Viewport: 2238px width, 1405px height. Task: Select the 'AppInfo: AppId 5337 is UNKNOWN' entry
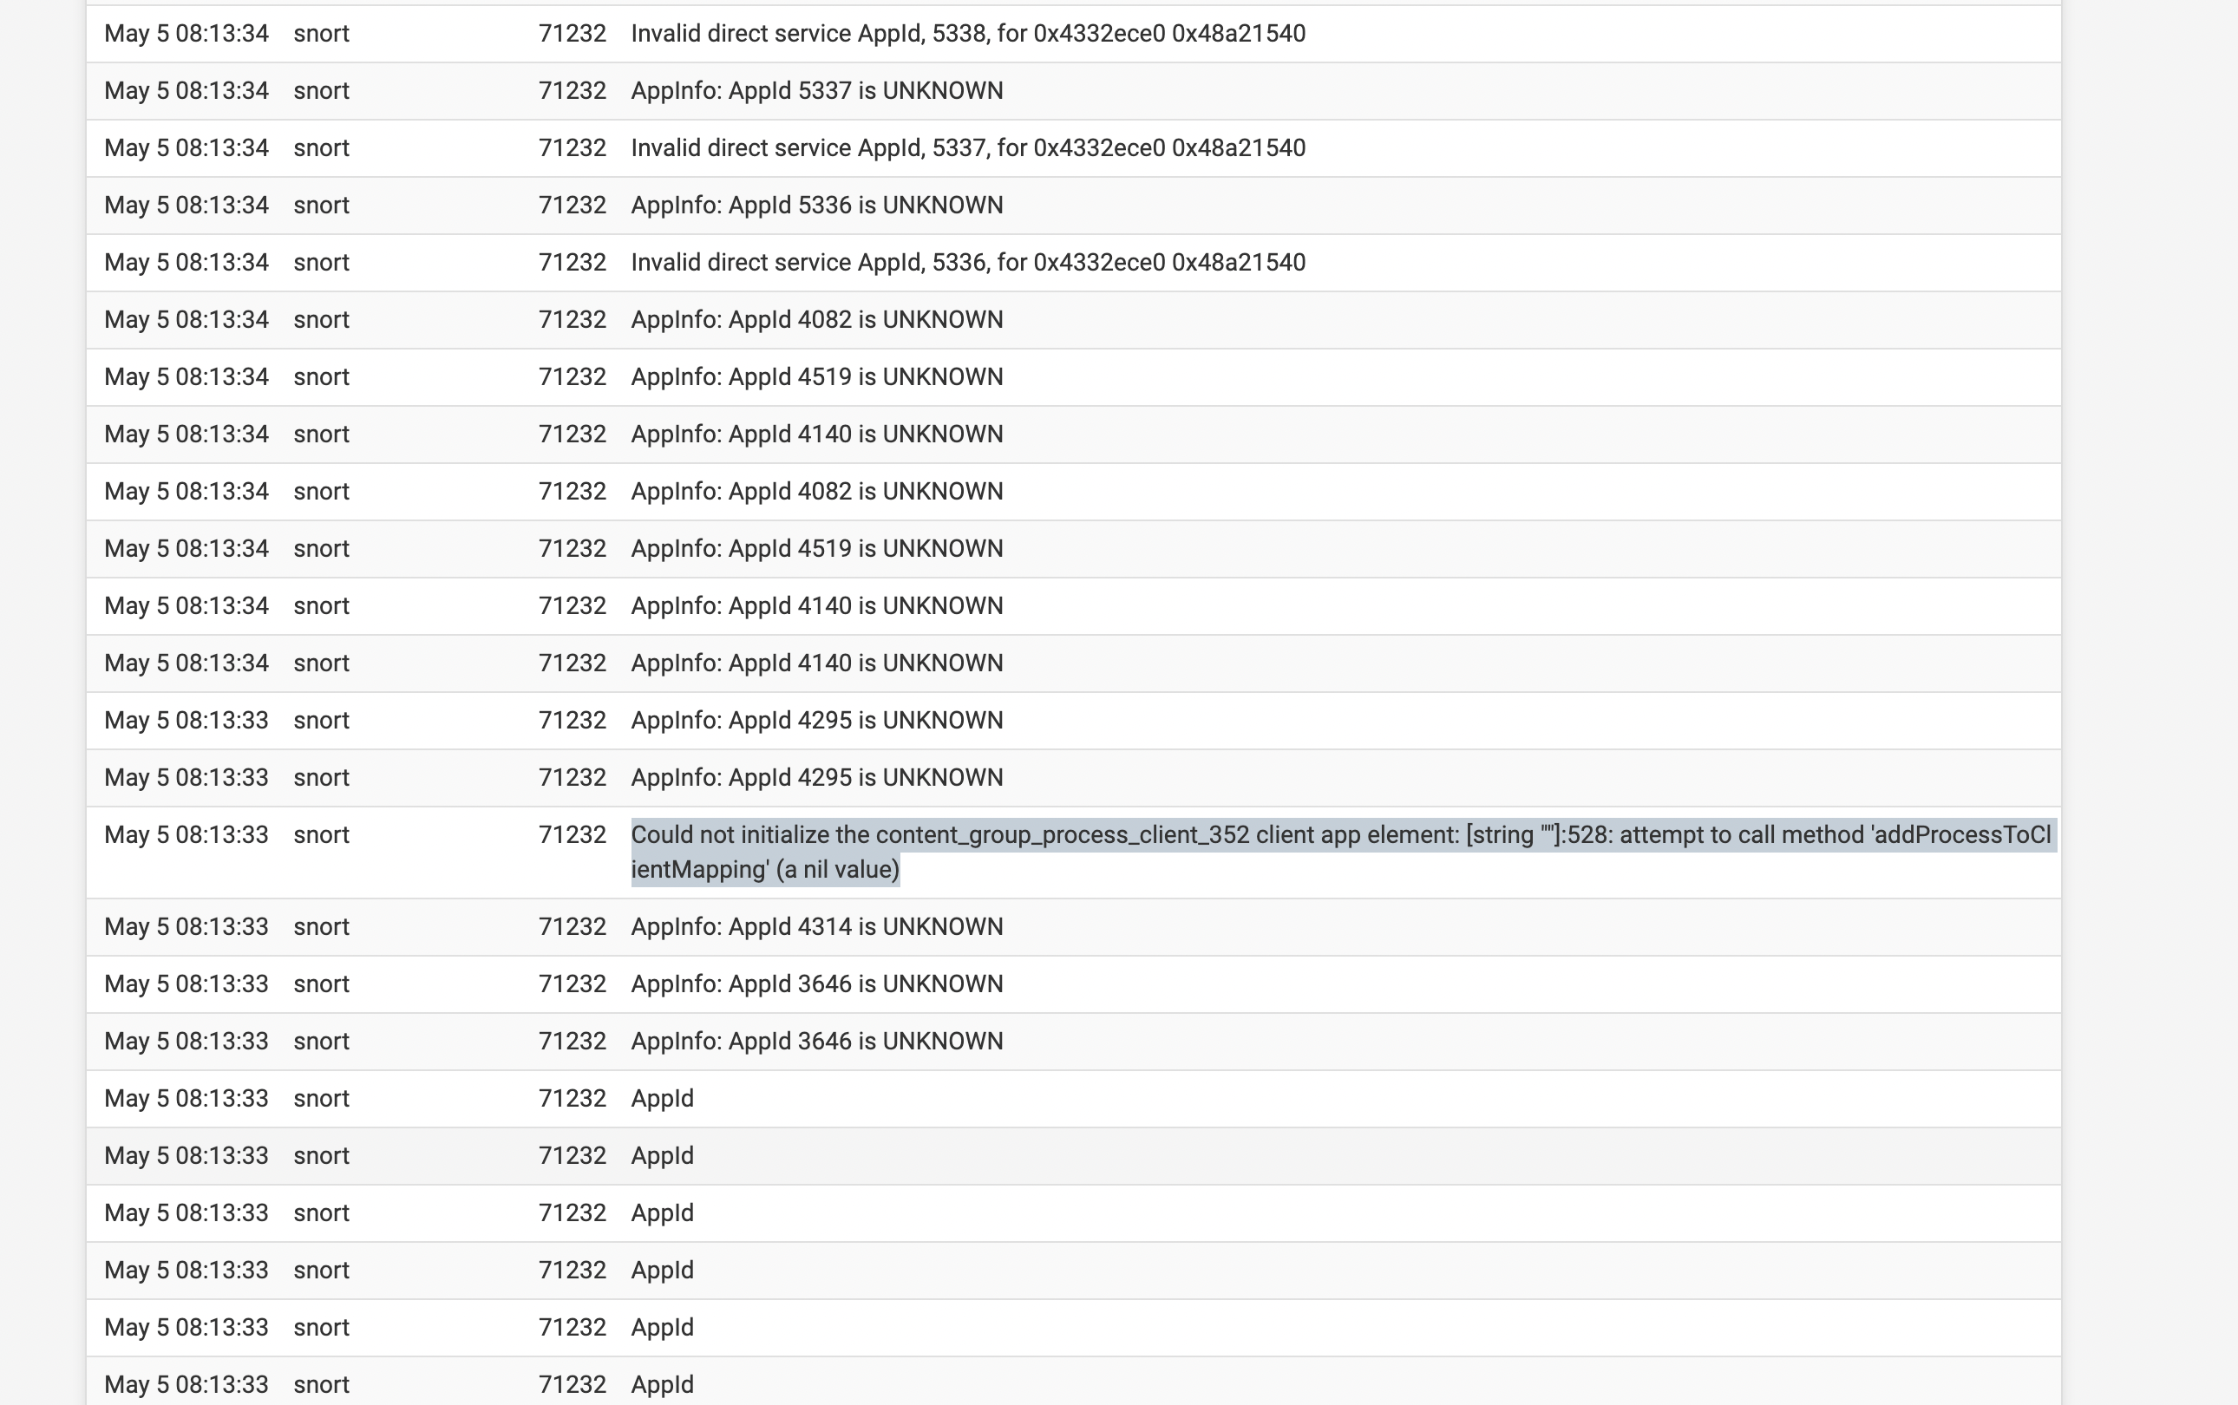pyautogui.click(x=816, y=91)
